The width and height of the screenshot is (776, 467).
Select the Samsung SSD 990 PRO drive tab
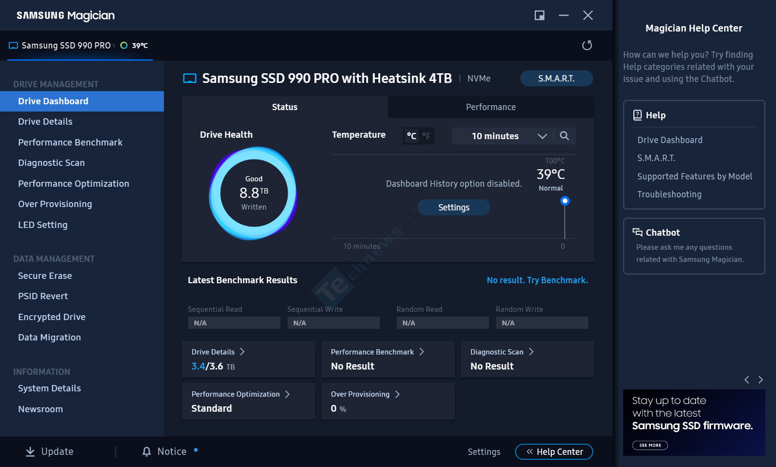[x=80, y=46]
